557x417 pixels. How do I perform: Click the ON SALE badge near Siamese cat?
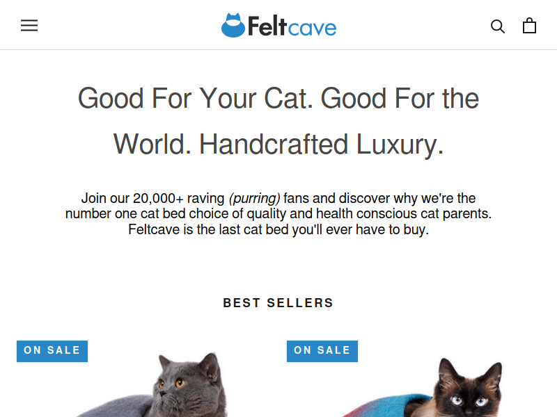322,351
